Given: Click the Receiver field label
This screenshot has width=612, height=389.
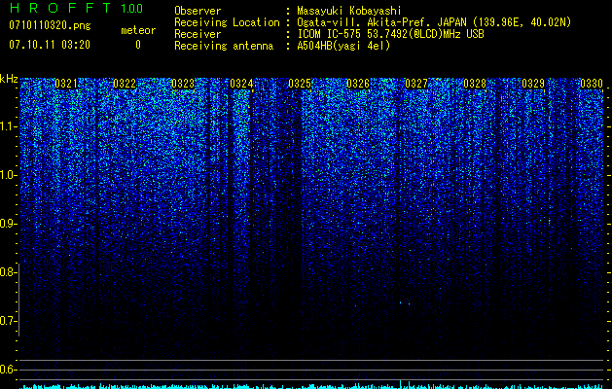Looking at the screenshot, I should click(x=198, y=34).
